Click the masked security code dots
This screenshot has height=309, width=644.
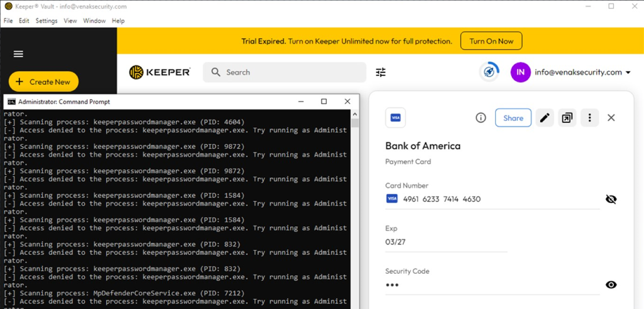click(x=392, y=285)
